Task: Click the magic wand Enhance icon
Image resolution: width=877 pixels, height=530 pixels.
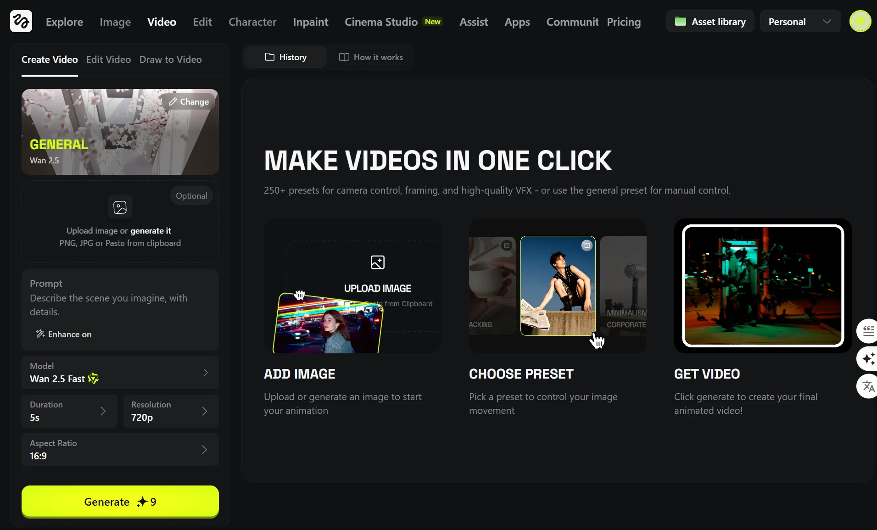Action: pyautogui.click(x=40, y=334)
